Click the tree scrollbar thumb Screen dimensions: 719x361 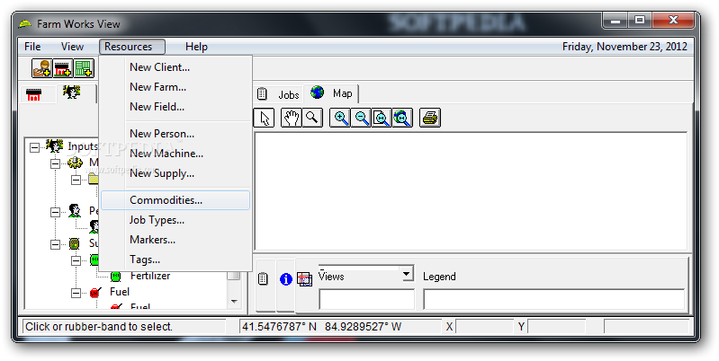[234, 276]
